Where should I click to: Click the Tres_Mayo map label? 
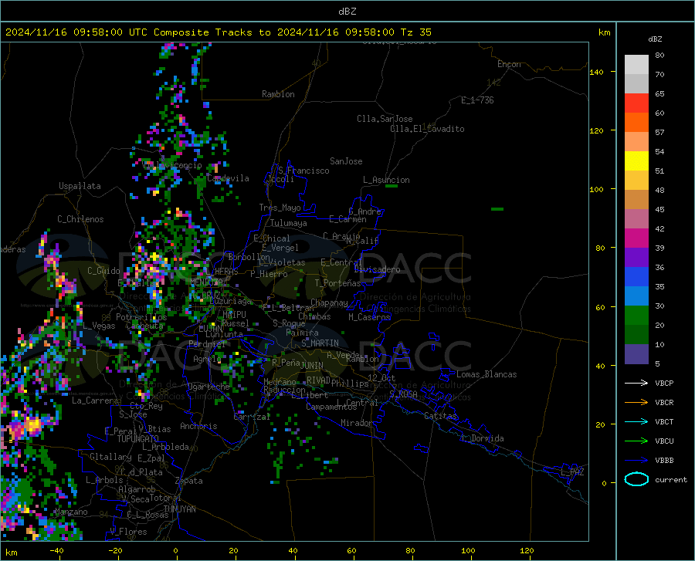[x=280, y=208]
